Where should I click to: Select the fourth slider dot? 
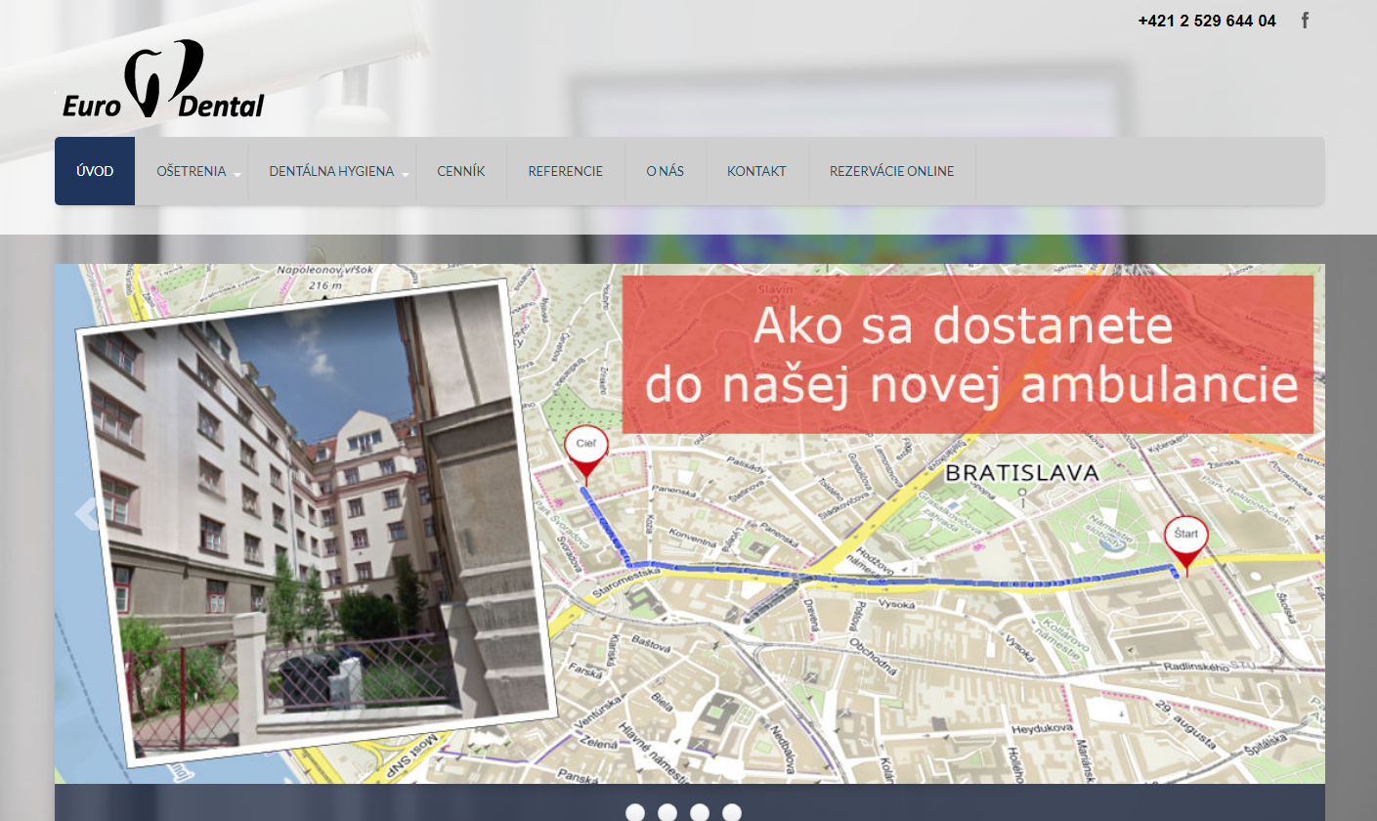click(x=732, y=812)
